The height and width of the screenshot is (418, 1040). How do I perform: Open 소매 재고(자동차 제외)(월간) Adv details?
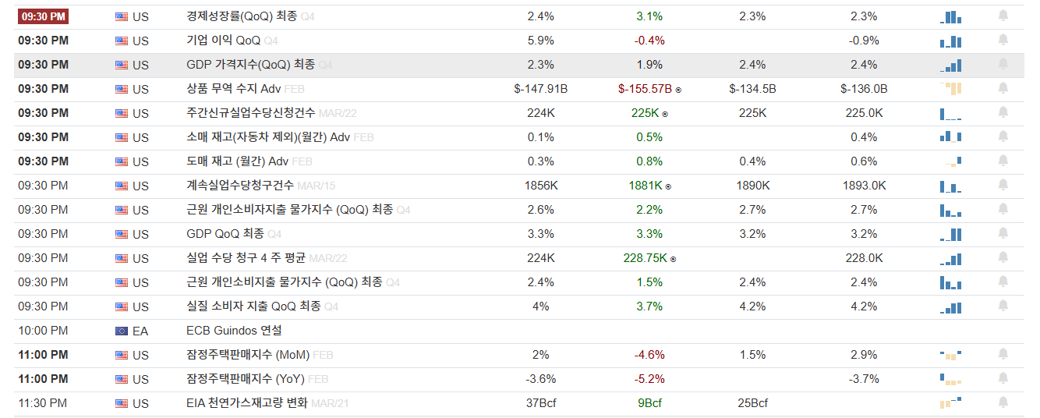point(268,137)
